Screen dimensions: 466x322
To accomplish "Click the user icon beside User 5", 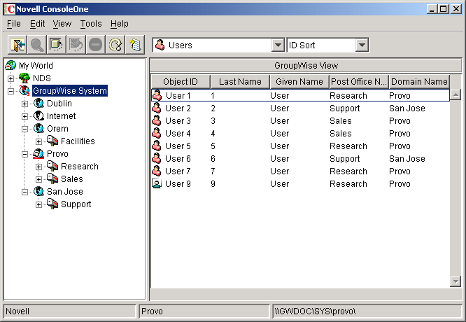I will click(157, 146).
